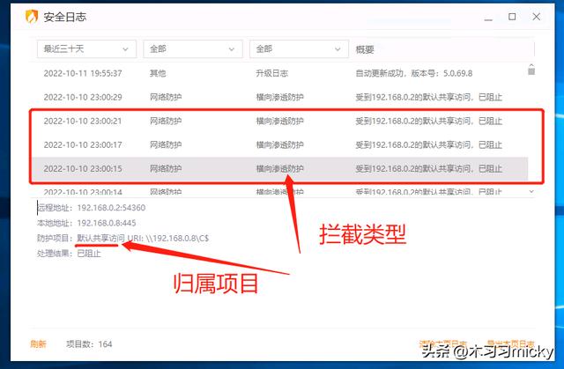Click the 其他 category cell
Screen dimensions: 564x369
[x=158, y=73]
